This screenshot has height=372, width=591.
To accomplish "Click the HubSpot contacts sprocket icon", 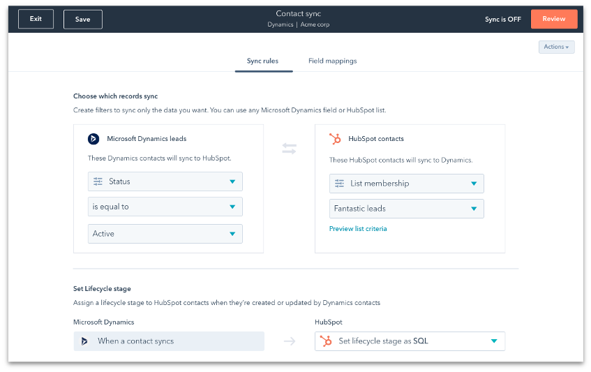I will pyautogui.click(x=335, y=139).
